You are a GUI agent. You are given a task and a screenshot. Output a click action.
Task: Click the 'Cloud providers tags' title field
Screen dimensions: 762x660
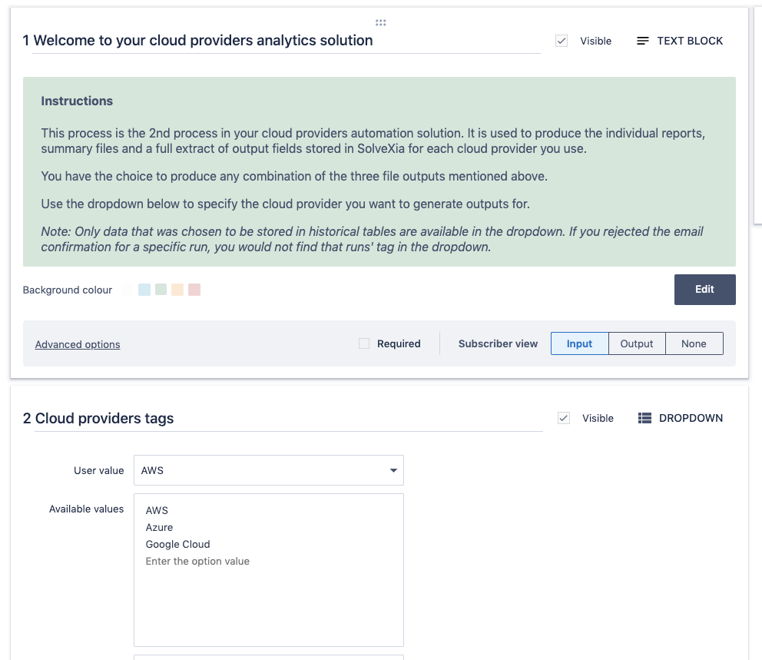pos(288,419)
